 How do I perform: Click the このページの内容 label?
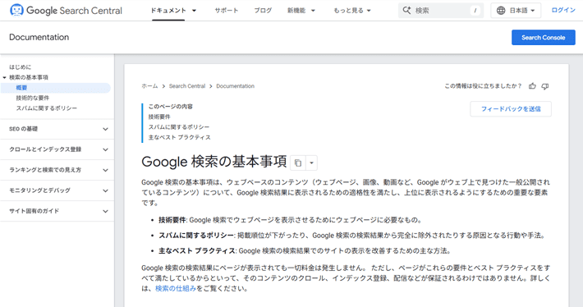tap(170, 106)
